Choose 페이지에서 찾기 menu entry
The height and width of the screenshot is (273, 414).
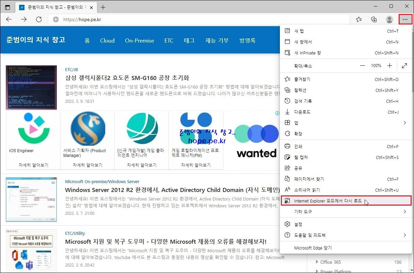click(x=346, y=179)
